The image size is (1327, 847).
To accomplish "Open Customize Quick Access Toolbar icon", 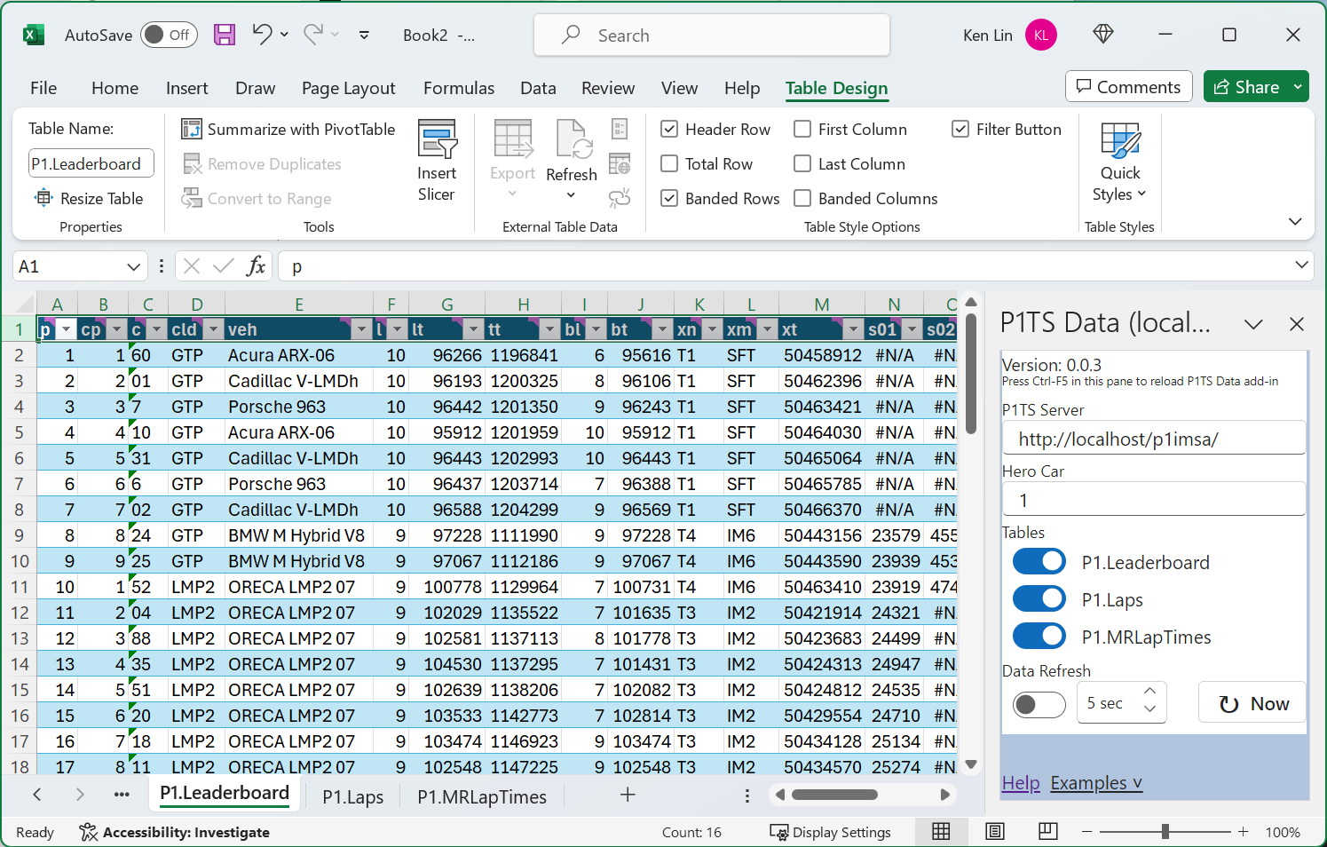I will pos(364,35).
